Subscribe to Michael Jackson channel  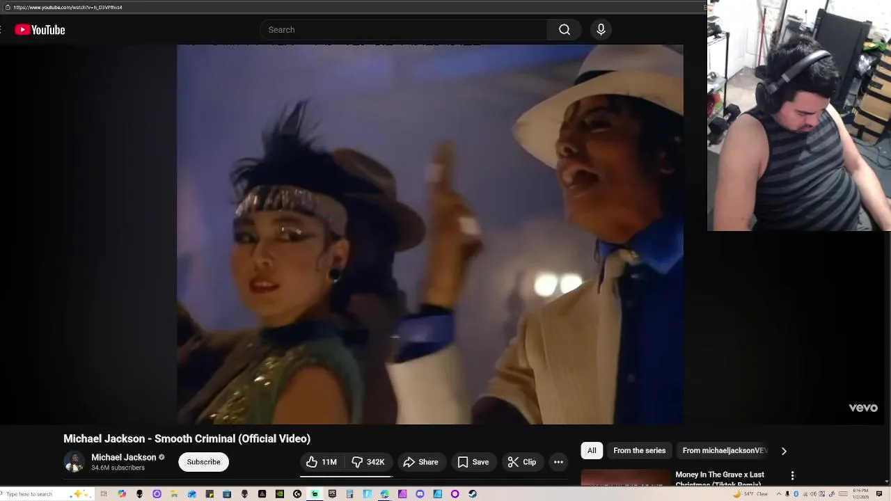203,462
